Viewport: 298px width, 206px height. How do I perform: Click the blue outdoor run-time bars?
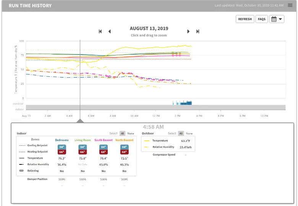tap(182, 103)
